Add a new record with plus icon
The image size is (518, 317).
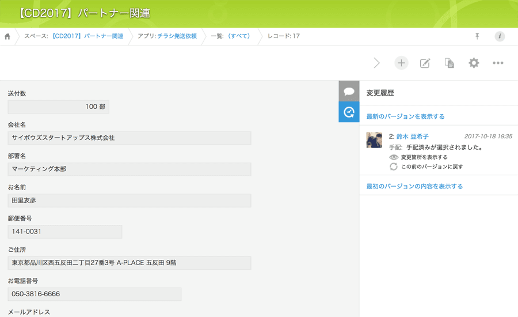click(x=401, y=63)
